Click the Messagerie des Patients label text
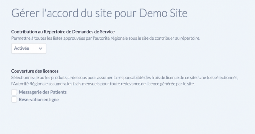This screenshot has height=134, width=255. pyautogui.click(x=43, y=92)
